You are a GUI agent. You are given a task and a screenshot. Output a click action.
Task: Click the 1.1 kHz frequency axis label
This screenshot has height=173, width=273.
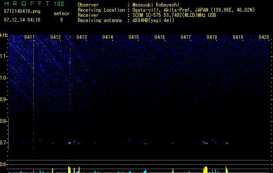point(3,56)
